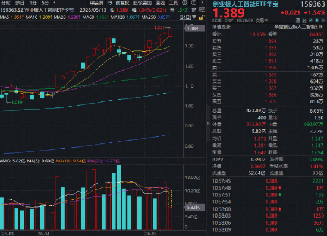Viewport: 327px width, 236px height.
Task: Select the 画线 drawing tool menu
Action: (x=160, y=3)
